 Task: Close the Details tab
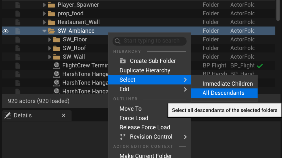point(64,115)
